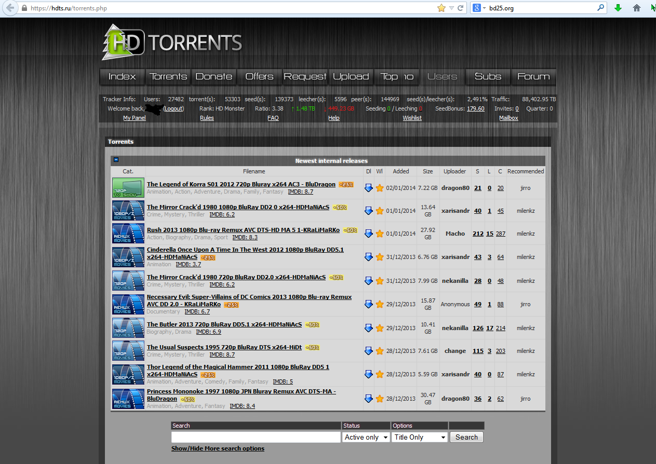This screenshot has height=464, width=656.
Task: Open the Donate menu item
Action: (214, 76)
